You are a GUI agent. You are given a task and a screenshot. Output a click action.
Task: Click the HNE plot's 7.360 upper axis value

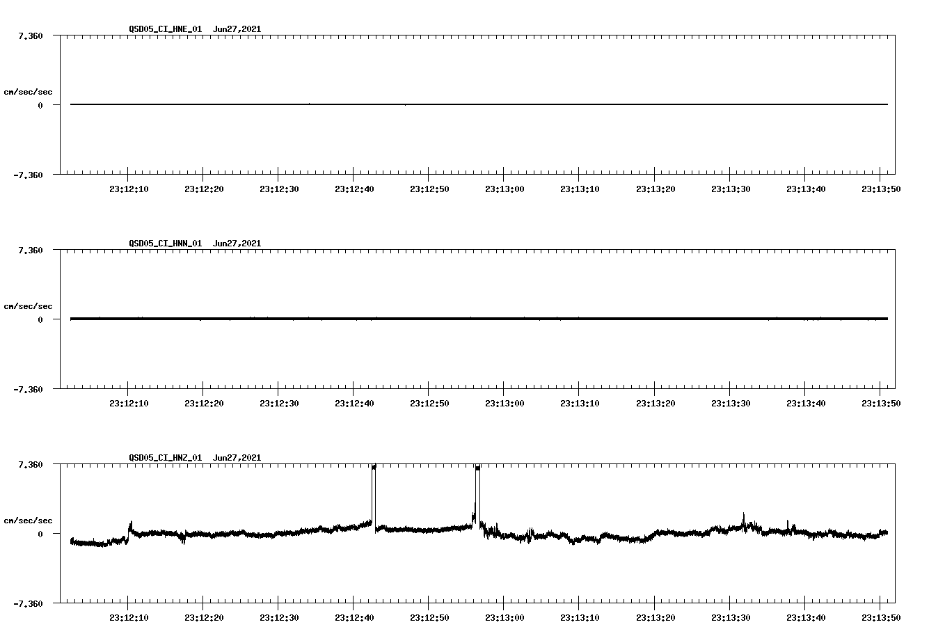[x=31, y=35]
